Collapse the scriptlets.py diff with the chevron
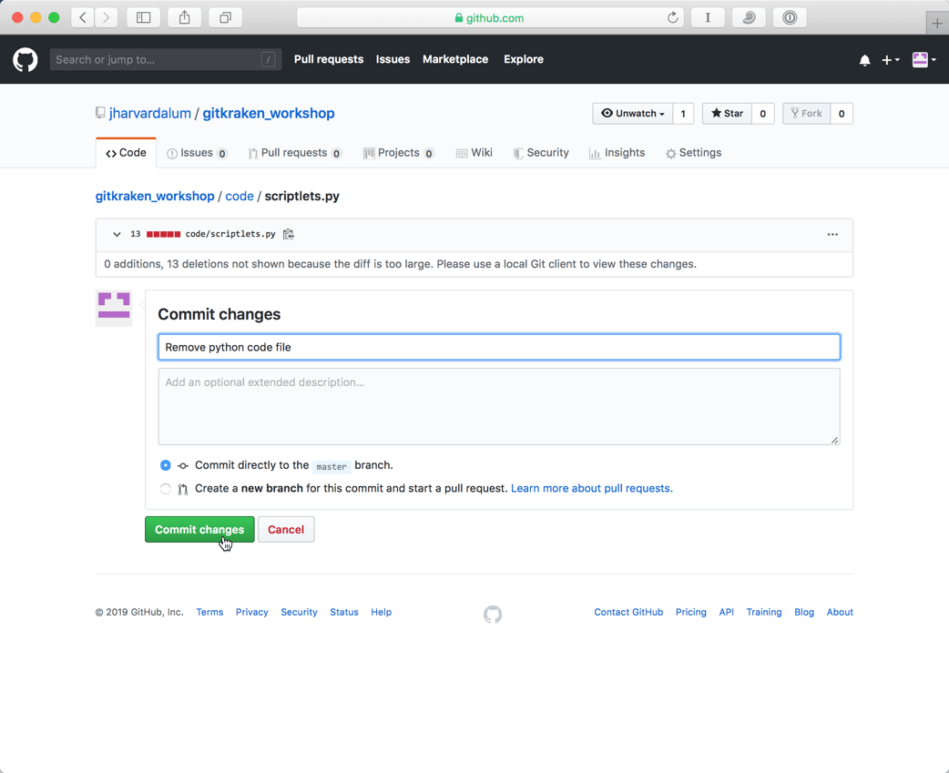949x773 pixels. pos(117,234)
